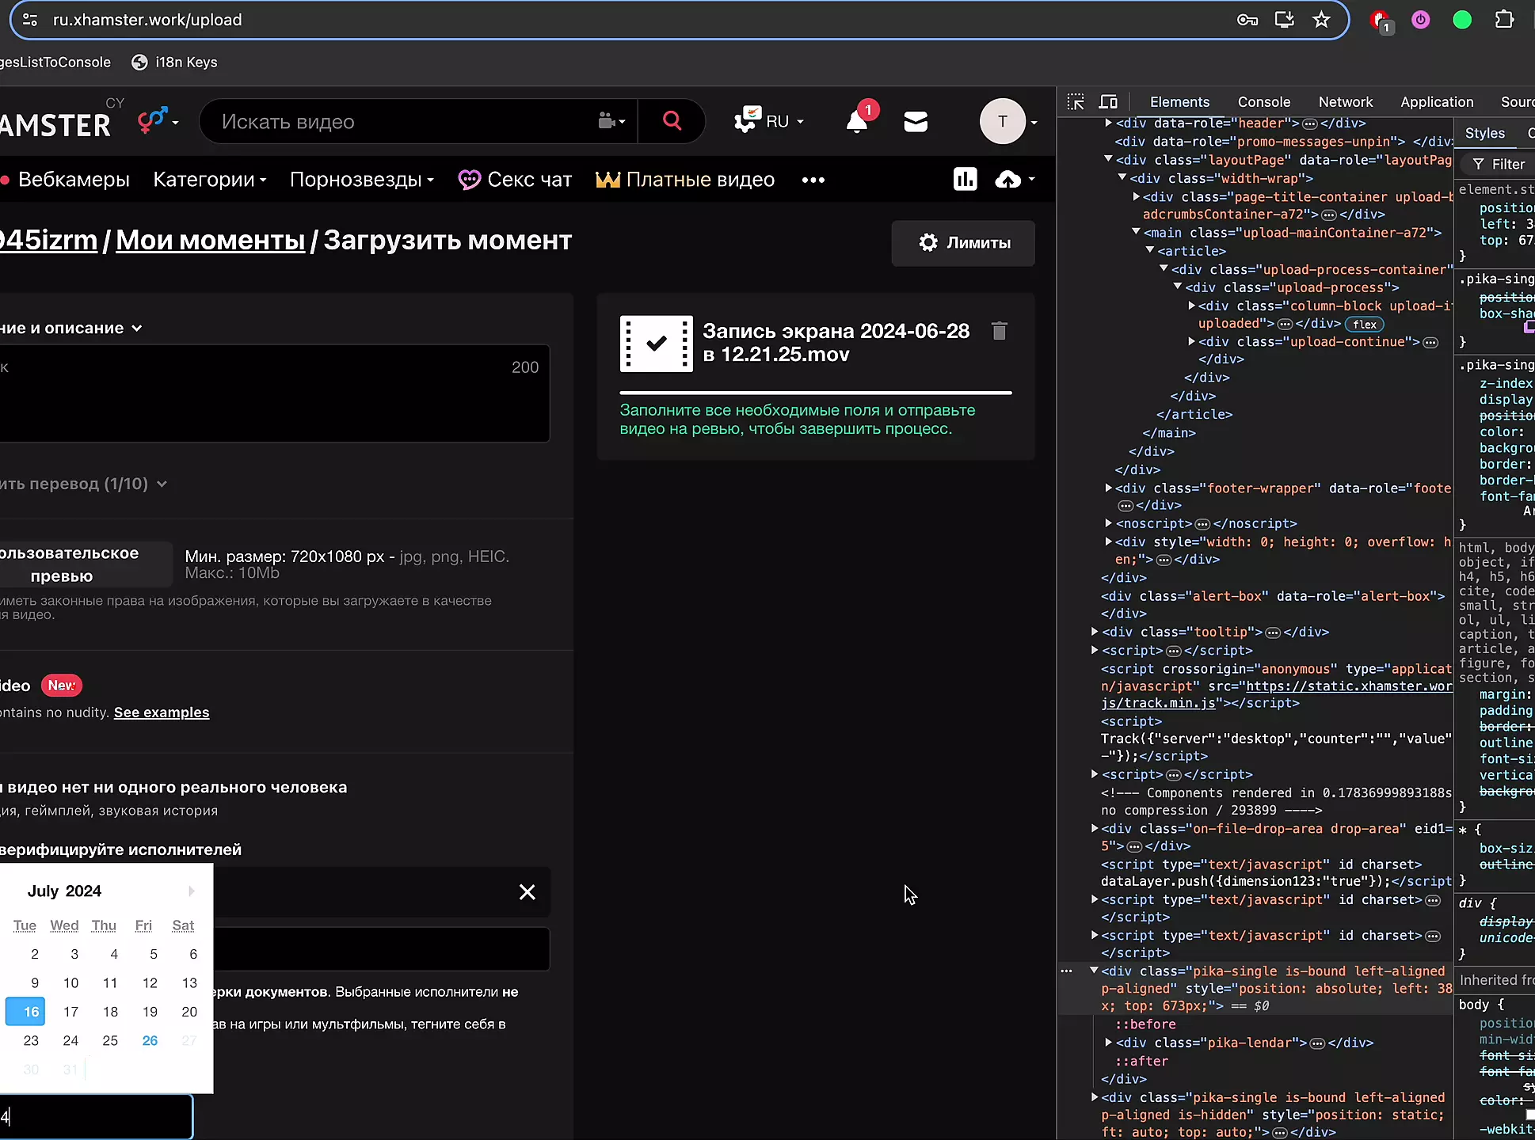Open See examples link

162,712
